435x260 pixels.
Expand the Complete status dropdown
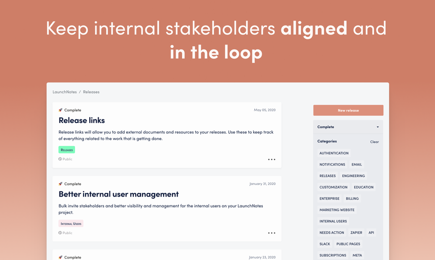(348, 127)
